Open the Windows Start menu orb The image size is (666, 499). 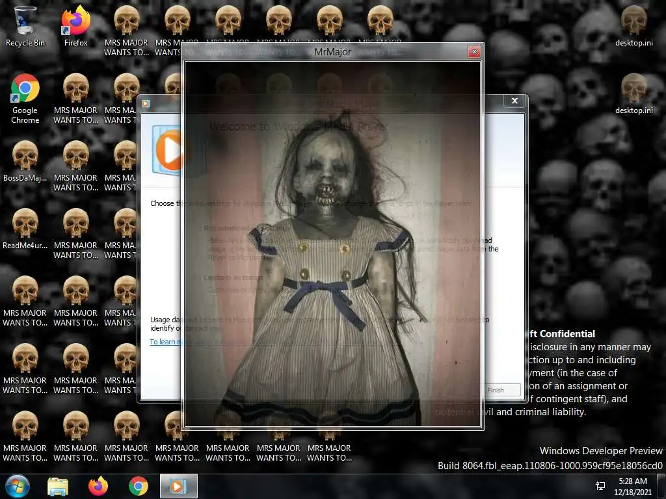[x=17, y=487]
